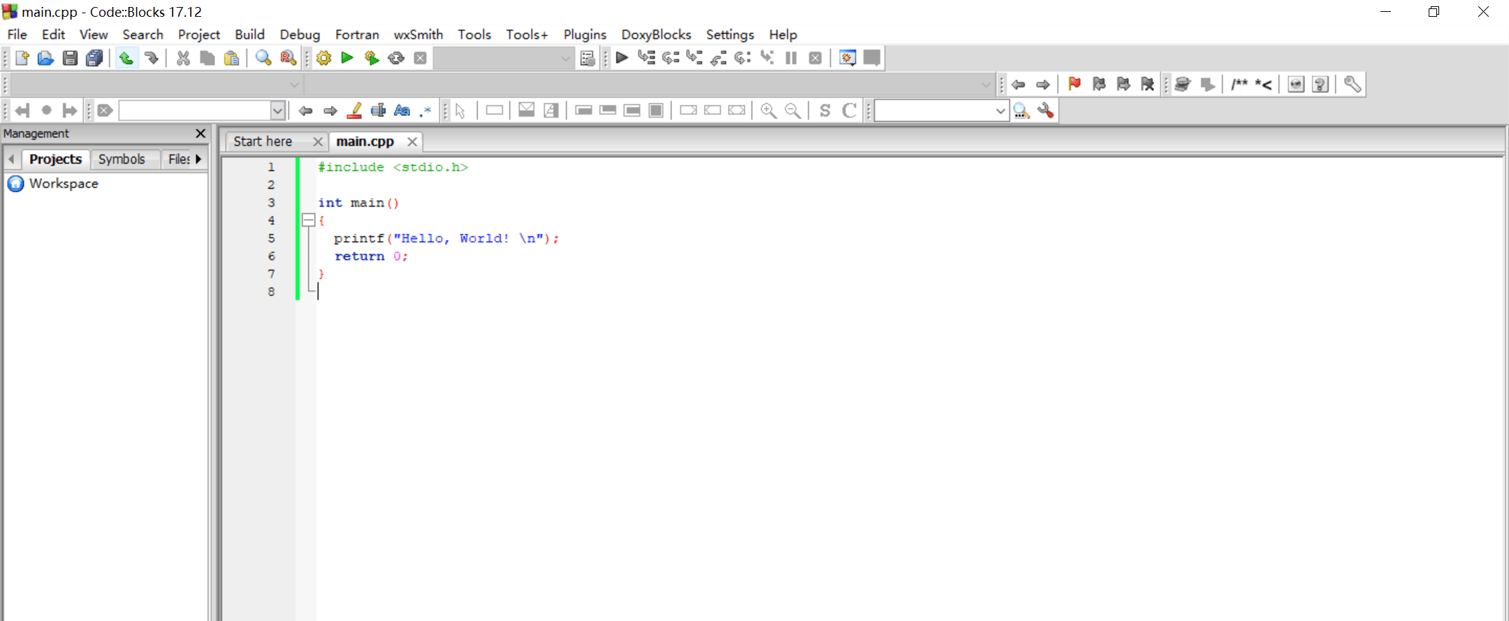Viewport: 1509px width, 621px height.
Task: Toggle bookmark with the red flag icon
Action: (1074, 84)
